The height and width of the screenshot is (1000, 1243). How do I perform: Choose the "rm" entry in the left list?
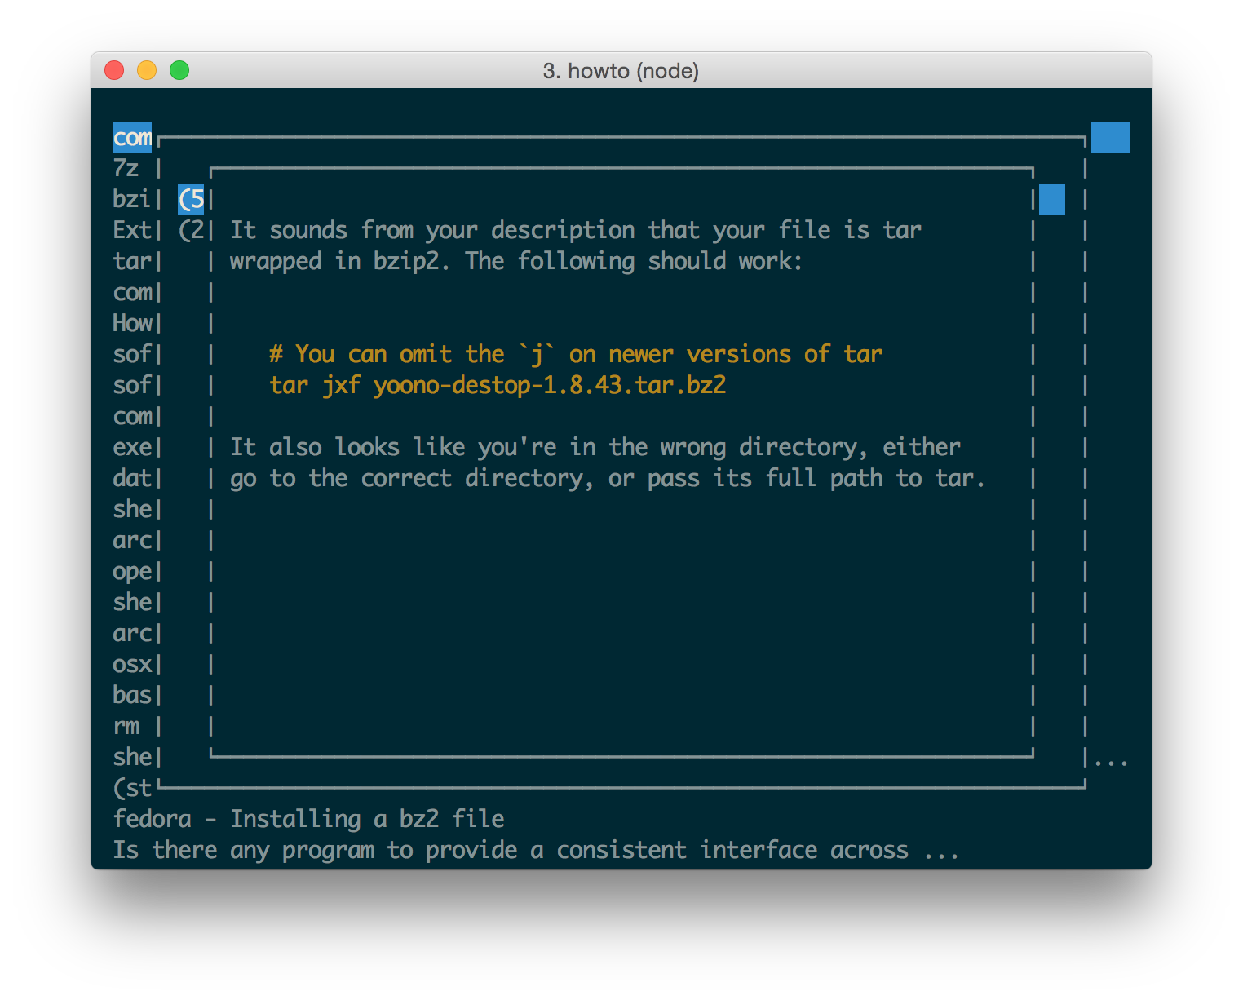click(x=126, y=727)
